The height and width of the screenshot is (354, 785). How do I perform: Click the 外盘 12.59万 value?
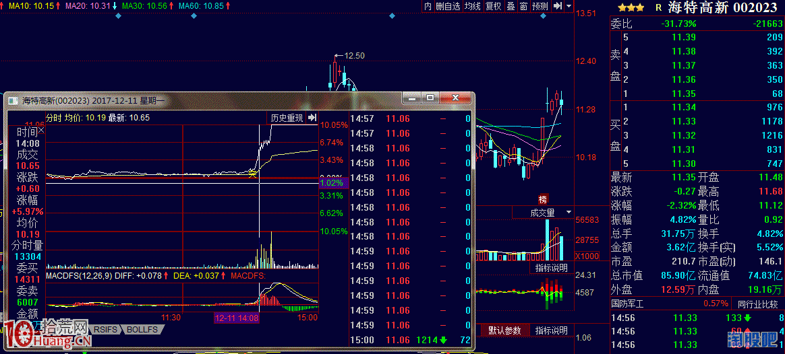coord(677,289)
